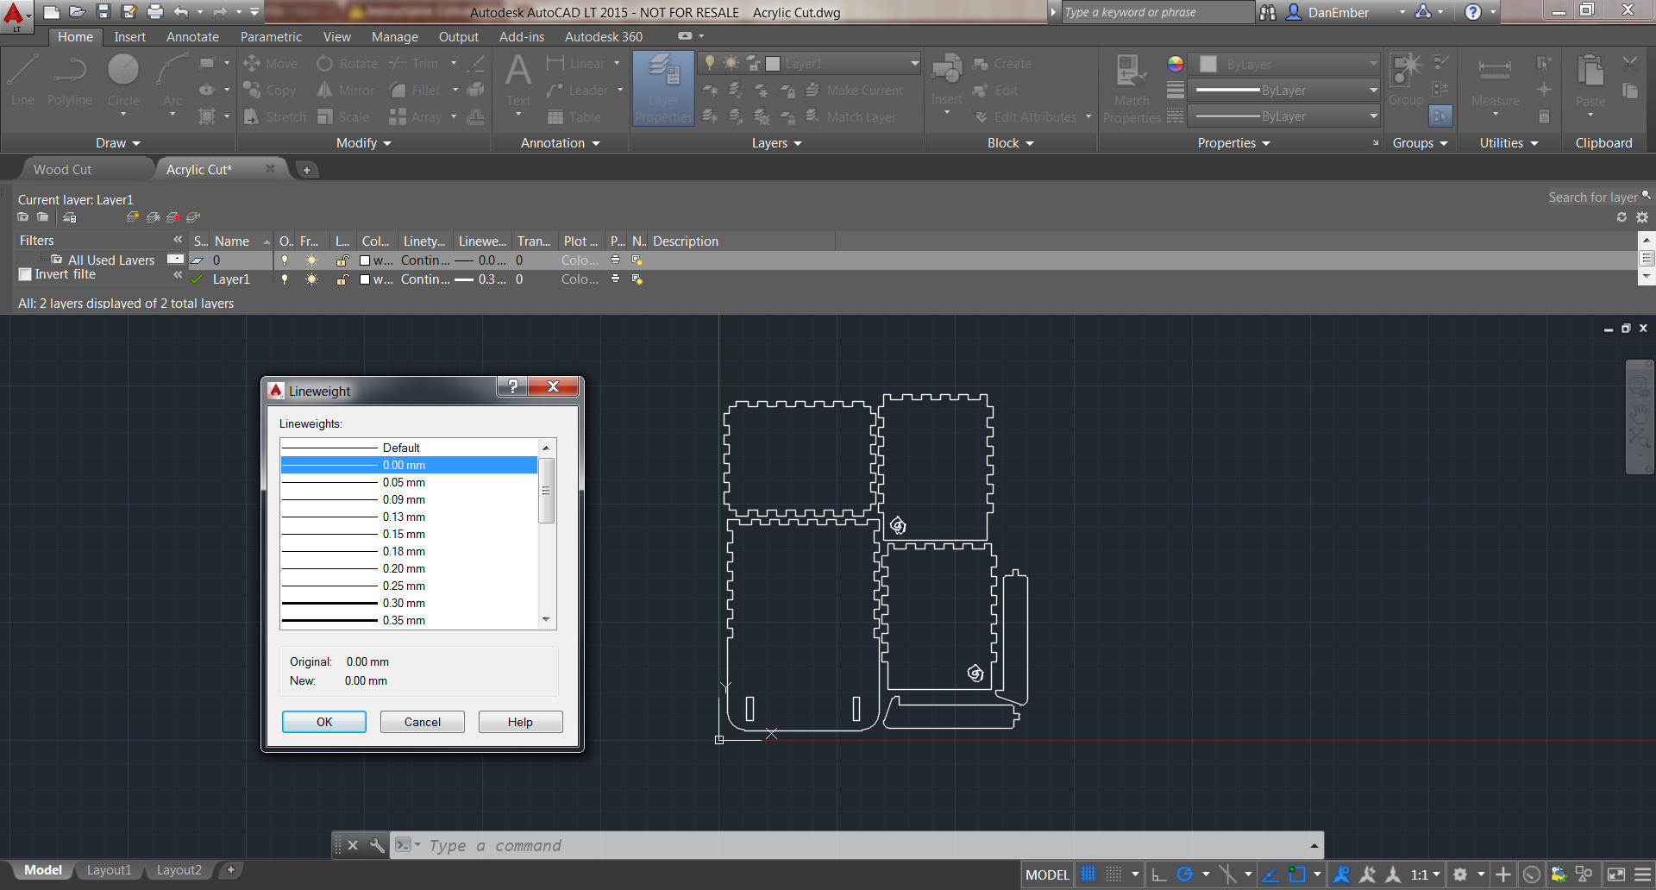Click Cancel in Lineweight dialog
Screen dimensions: 1656x890
(423, 722)
